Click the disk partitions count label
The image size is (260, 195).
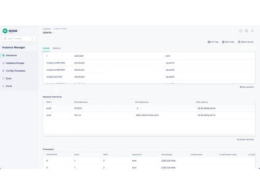247,87
